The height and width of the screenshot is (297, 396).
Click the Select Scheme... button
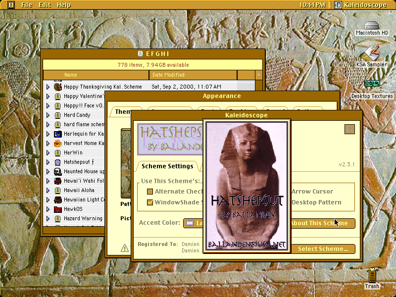click(323, 249)
